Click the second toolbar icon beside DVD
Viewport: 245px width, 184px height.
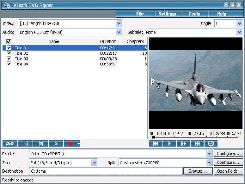coord(25,144)
